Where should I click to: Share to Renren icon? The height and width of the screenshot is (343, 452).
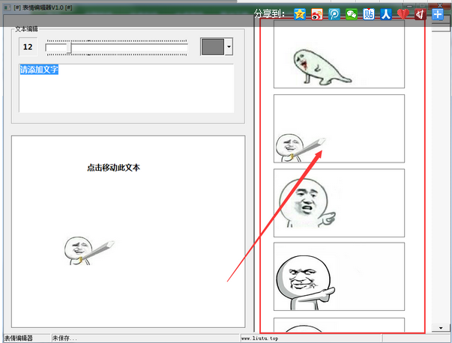click(386, 14)
